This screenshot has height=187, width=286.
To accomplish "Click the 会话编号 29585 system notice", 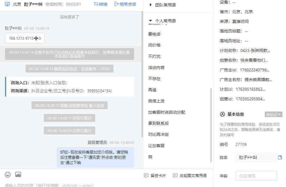I will [x=69, y=69].
